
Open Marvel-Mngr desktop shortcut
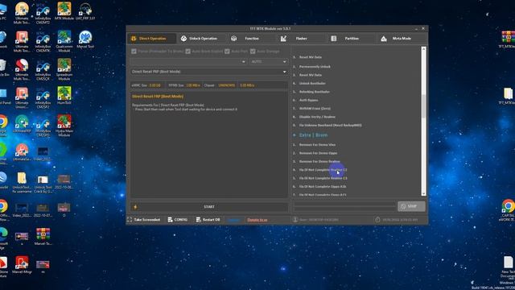(x=22, y=265)
